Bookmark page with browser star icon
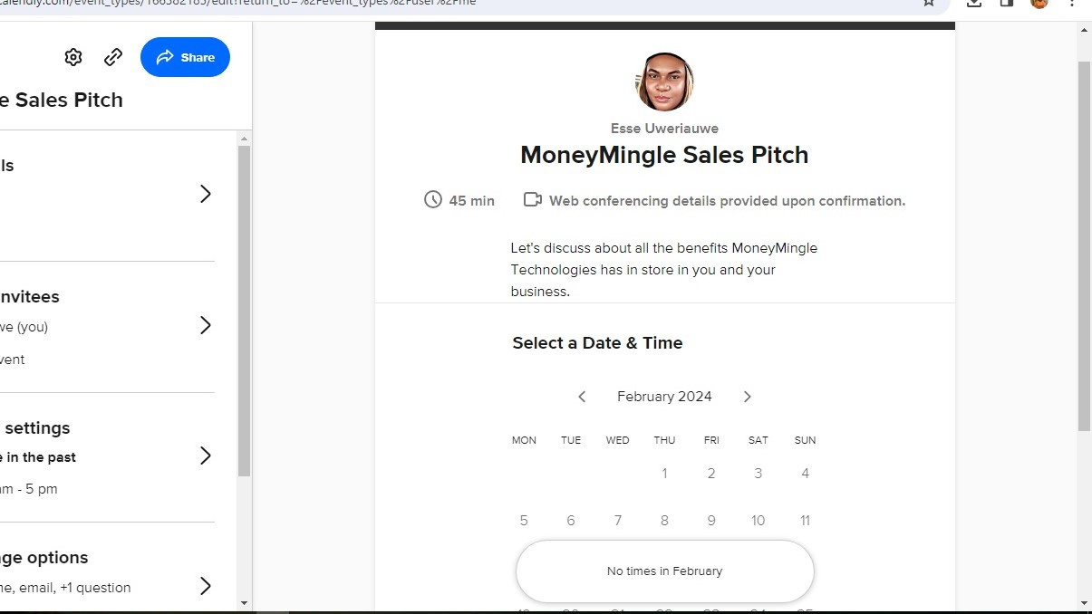The image size is (1092, 614). point(929,4)
